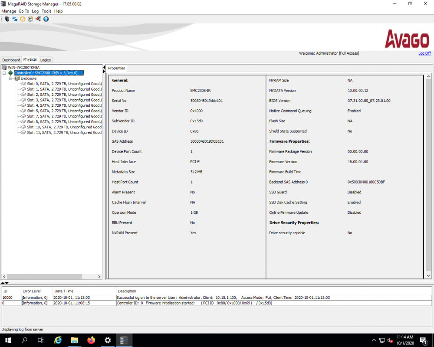
Task: Click properties scrollbar up arrow
Action: [x=428, y=76]
